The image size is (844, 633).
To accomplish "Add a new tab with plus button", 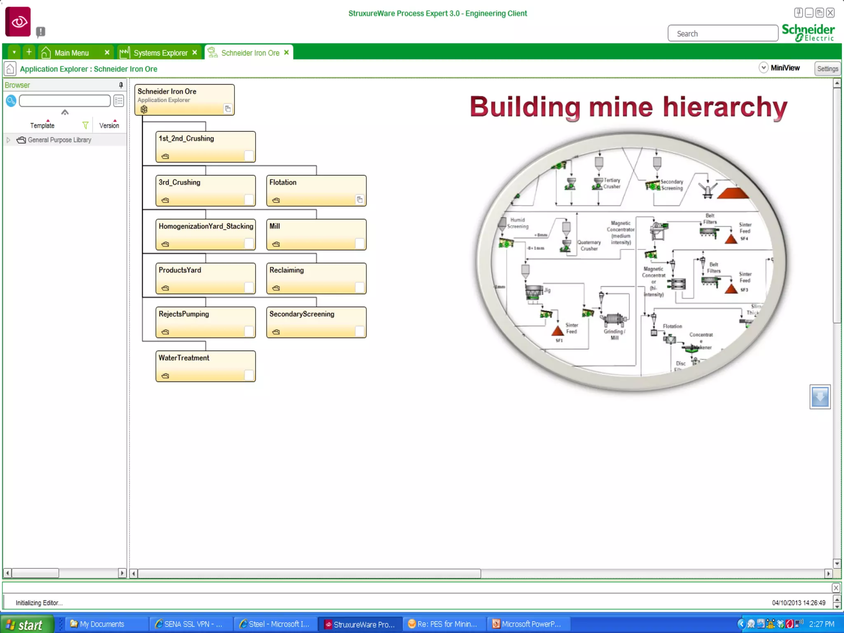I will (x=29, y=52).
